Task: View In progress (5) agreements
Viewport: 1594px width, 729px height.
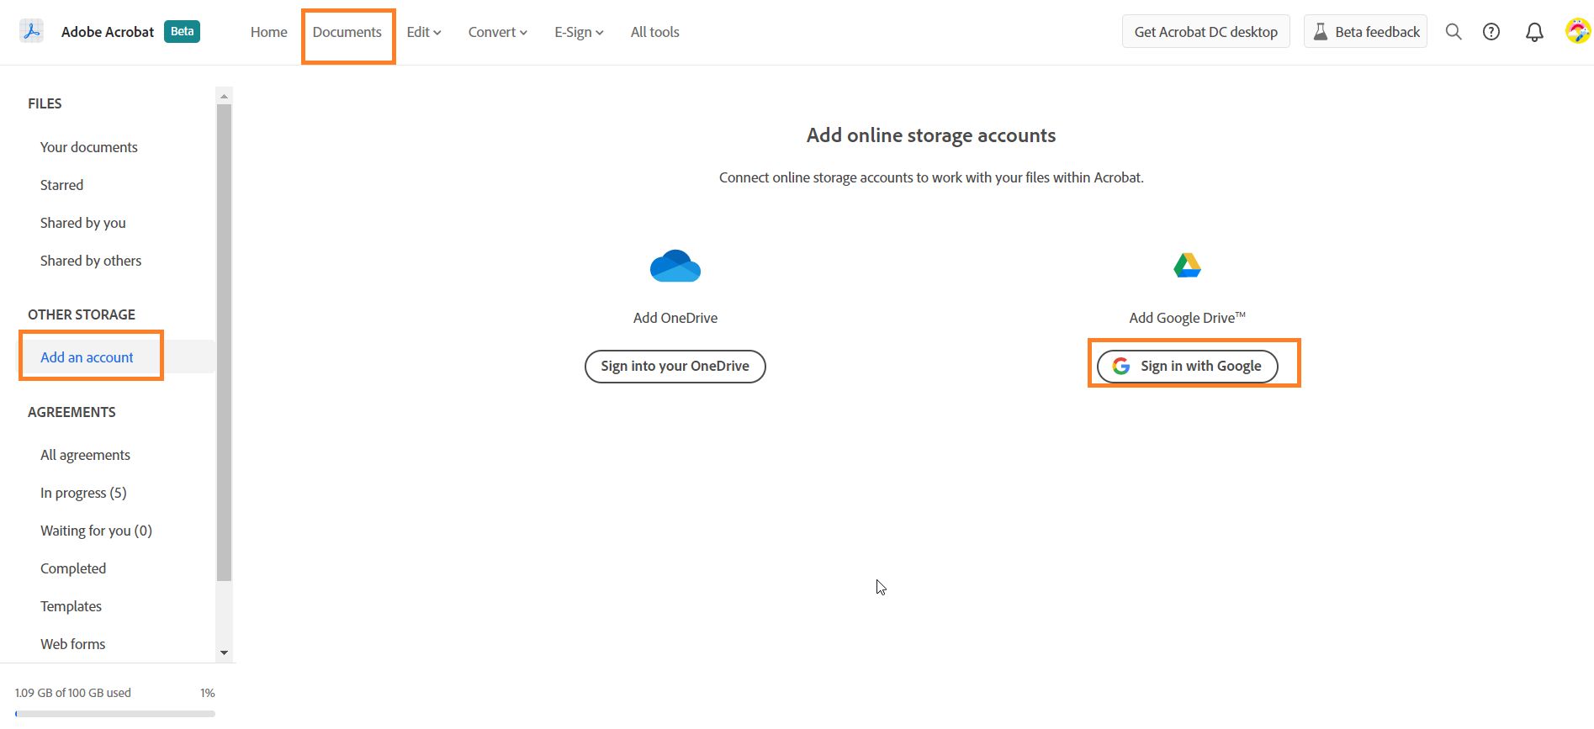Action: click(x=83, y=493)
